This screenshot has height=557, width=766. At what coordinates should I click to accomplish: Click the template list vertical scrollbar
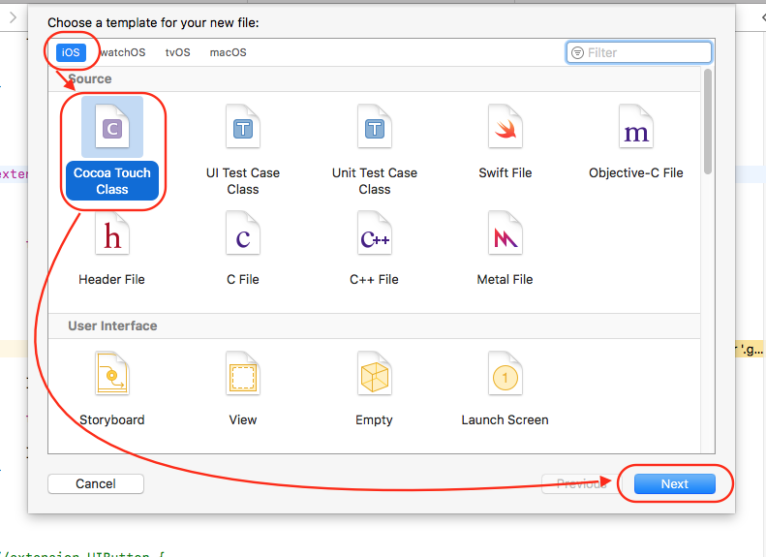(708, 122)
